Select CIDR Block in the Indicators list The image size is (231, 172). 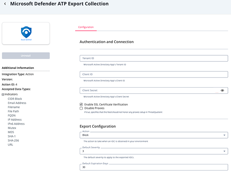[15, 99]
